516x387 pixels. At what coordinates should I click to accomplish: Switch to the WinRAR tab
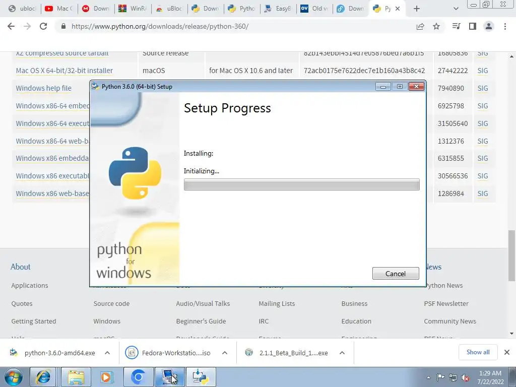[133, 9]
